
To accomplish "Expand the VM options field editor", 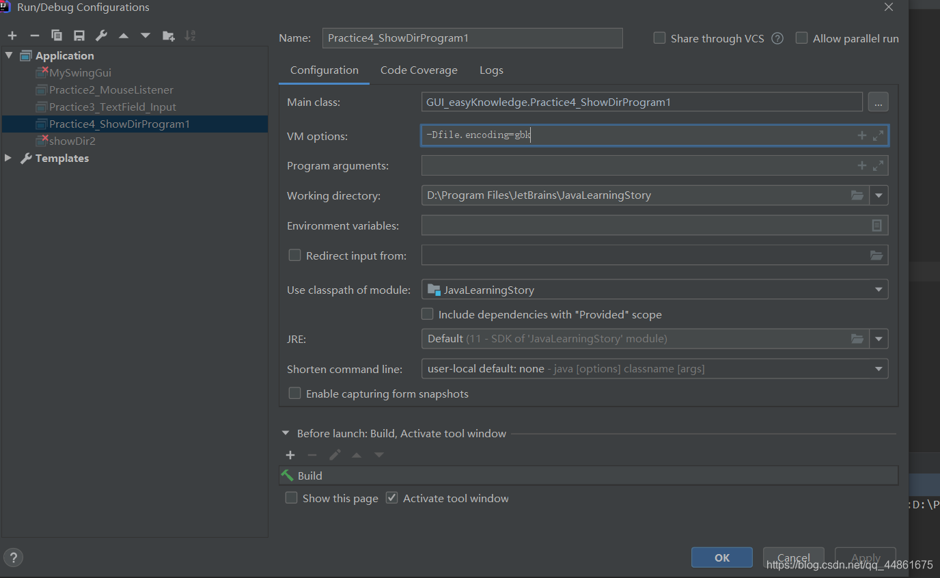I will (x=879, y=135).
